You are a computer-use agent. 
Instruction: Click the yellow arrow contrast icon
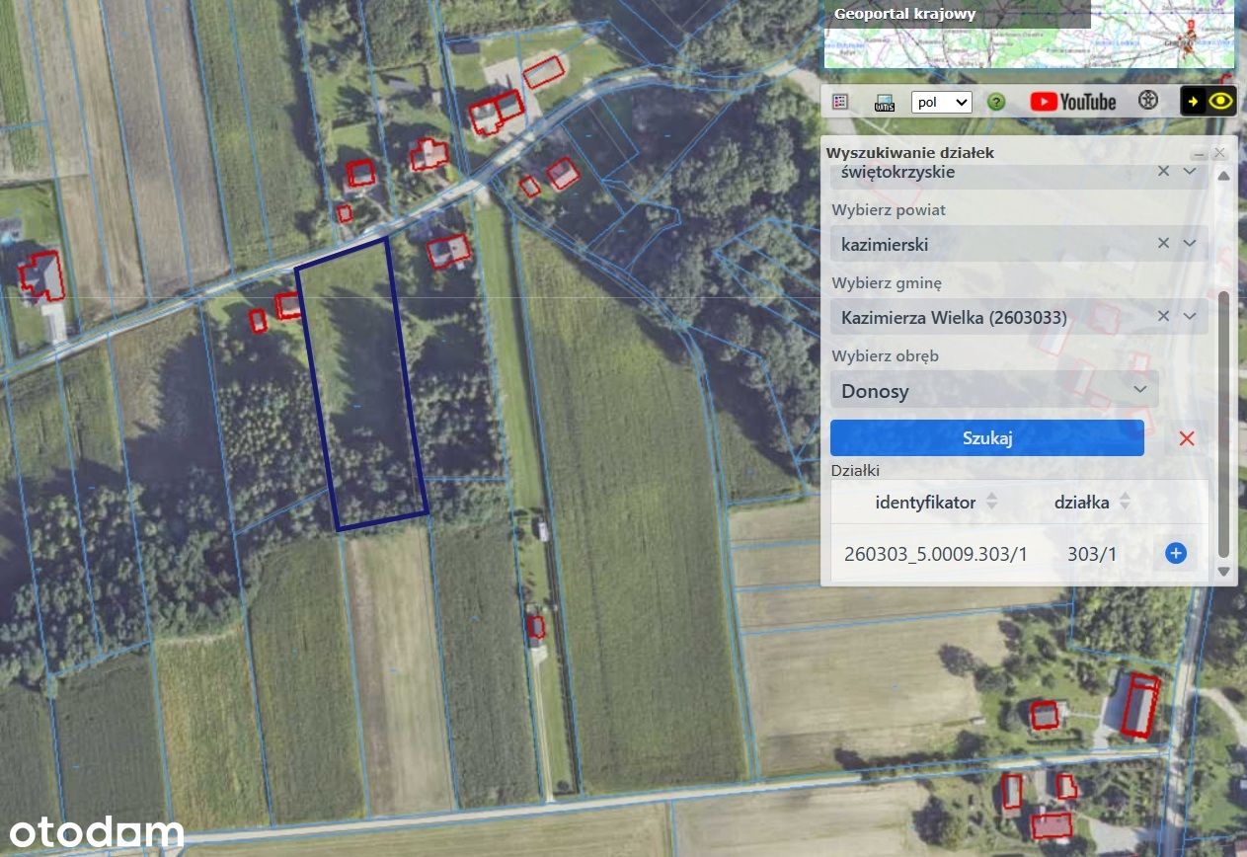point(1194,101)
